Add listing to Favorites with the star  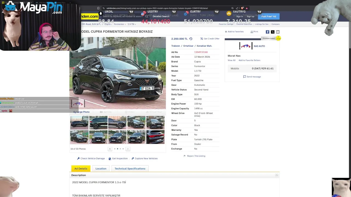[x=234, y=32]
